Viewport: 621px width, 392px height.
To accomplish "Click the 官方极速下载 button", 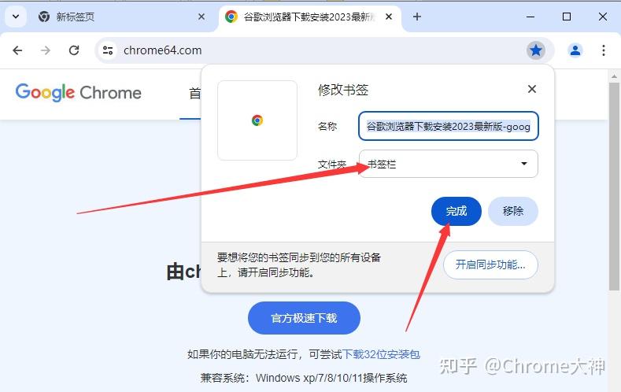I will point(304,318).
